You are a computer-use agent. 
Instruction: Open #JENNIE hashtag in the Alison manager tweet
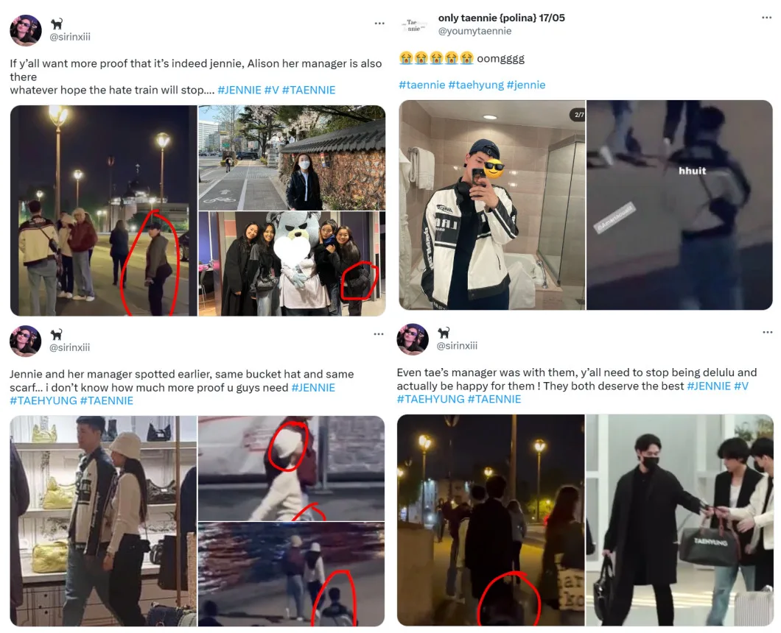click(x=239, y=90)
